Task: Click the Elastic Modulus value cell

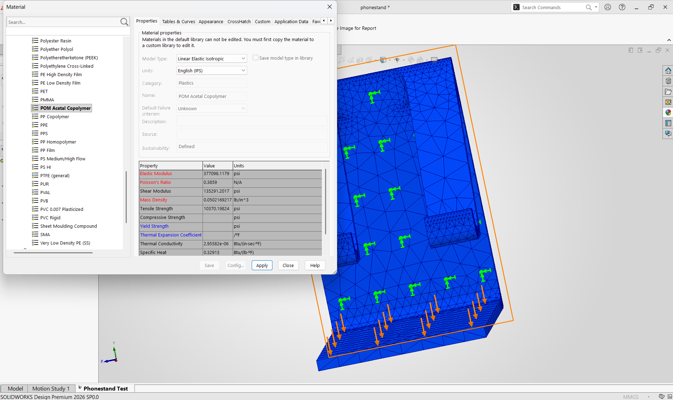Action: click(x=218, y=174)
